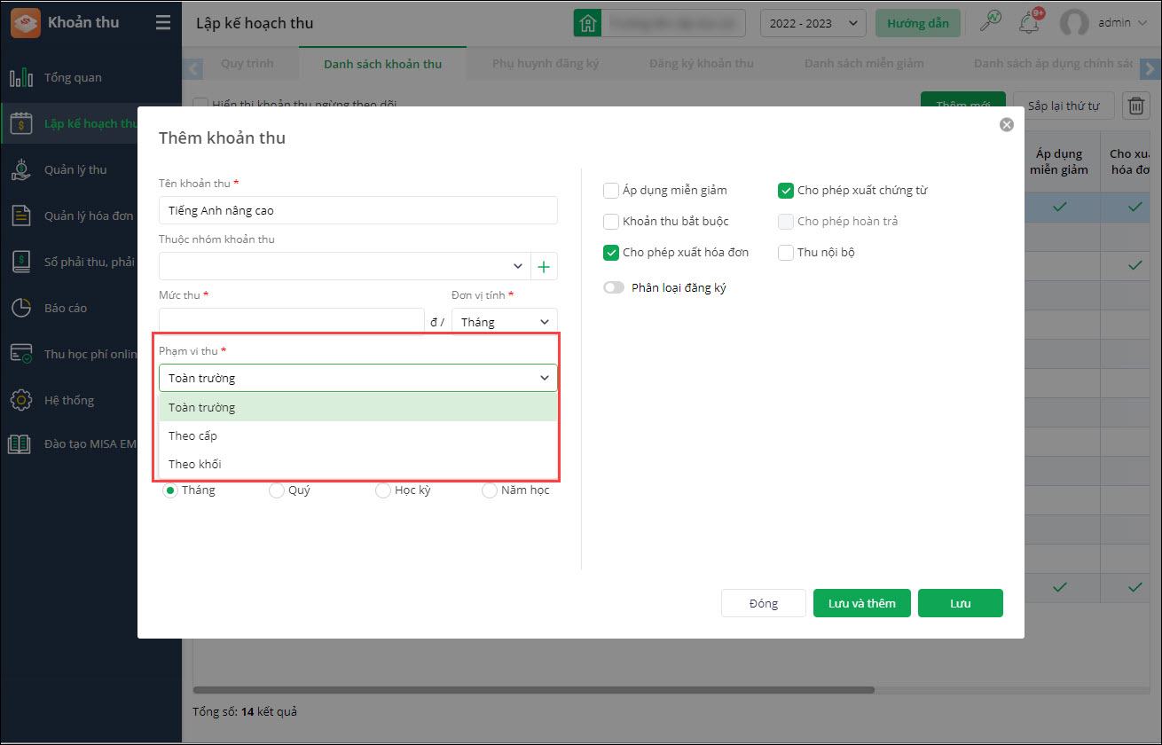
Task: Click the trash delete icon
Action: (x=1135, y=106)
